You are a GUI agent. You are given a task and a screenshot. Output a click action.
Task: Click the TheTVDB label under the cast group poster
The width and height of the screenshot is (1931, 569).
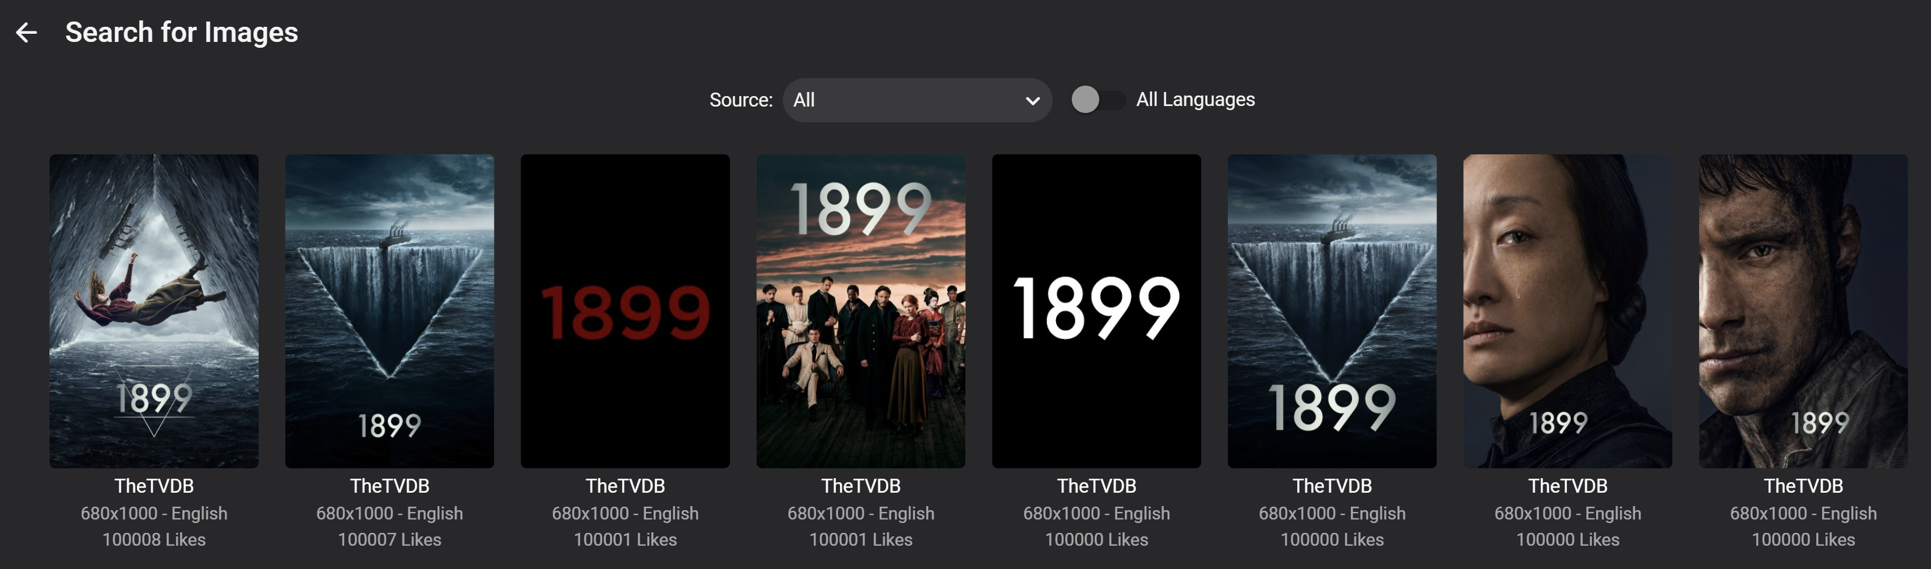[x=860, y=486]
